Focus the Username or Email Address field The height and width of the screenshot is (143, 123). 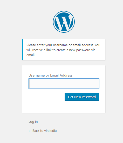point(64,84)
